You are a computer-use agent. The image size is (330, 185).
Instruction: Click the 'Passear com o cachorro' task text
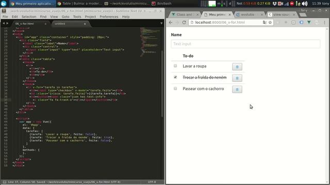tap(203, 89)
